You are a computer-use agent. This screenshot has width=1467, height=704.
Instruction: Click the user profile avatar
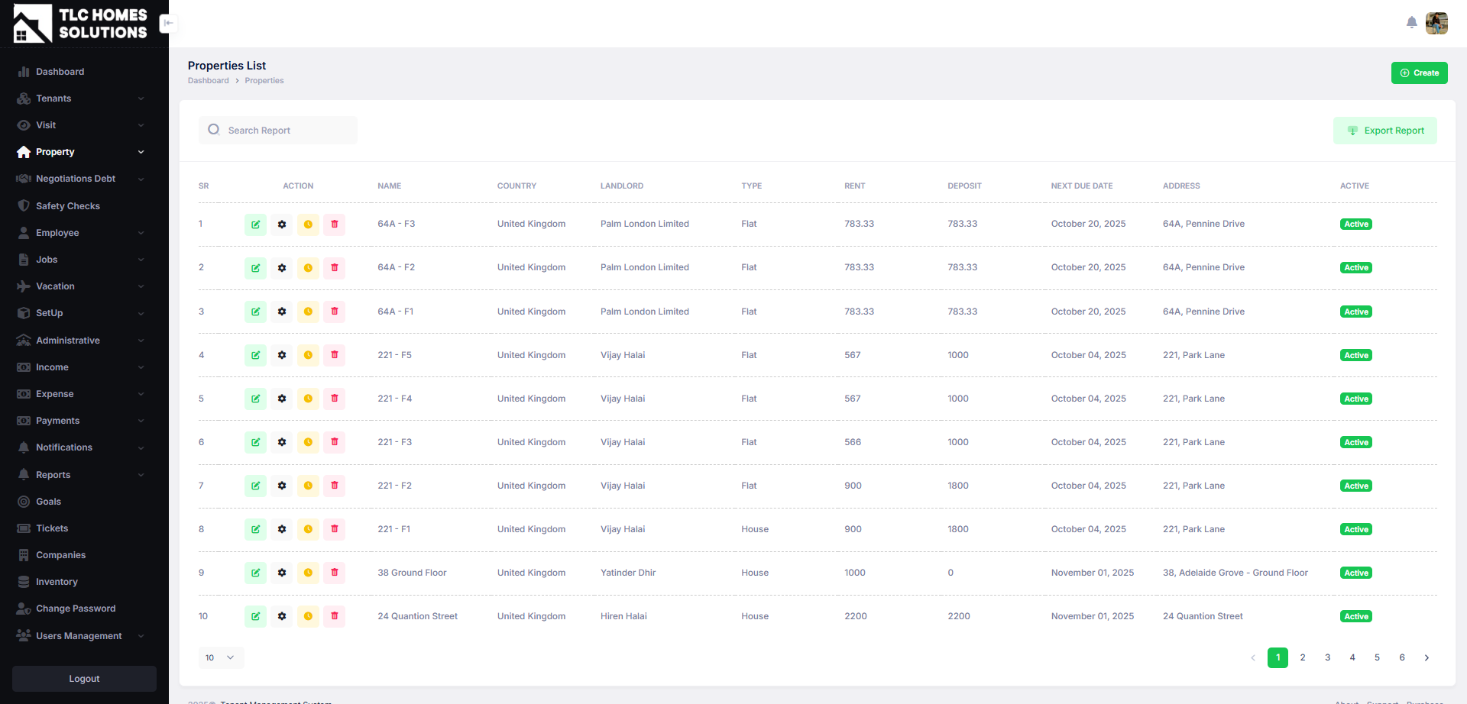pyautogui.click(x=1436, y=23)
